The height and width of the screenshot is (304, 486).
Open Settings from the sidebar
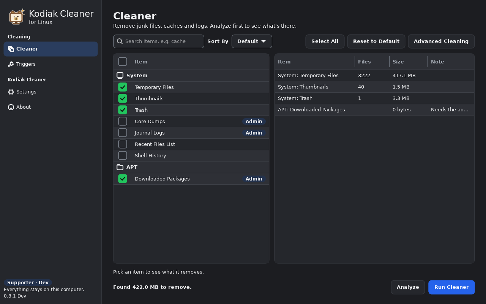pos(50,92)
